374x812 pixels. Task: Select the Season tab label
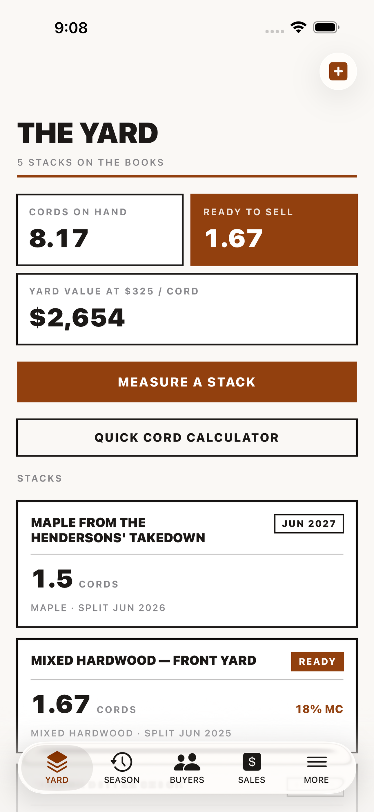point(121,780)
